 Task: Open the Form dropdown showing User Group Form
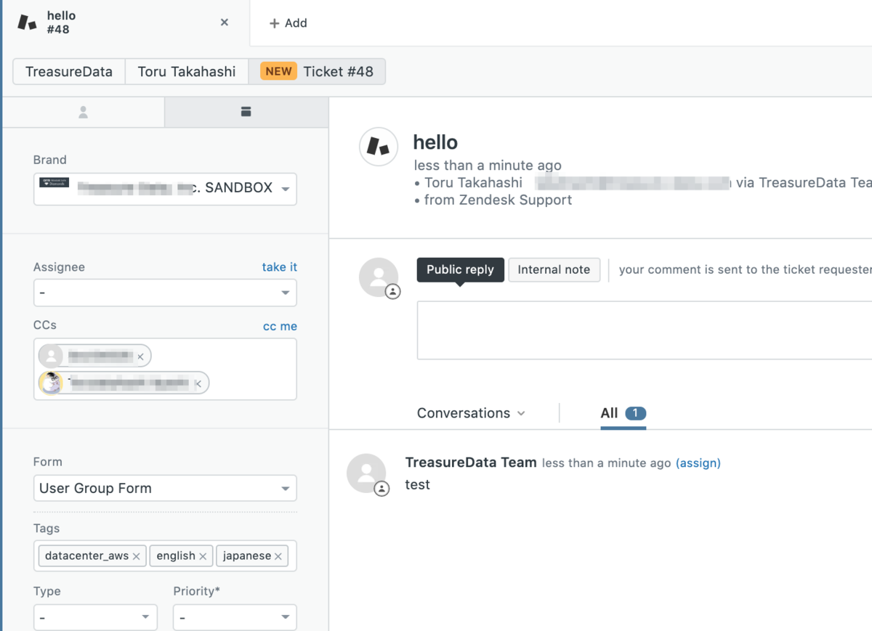(165, 488)
